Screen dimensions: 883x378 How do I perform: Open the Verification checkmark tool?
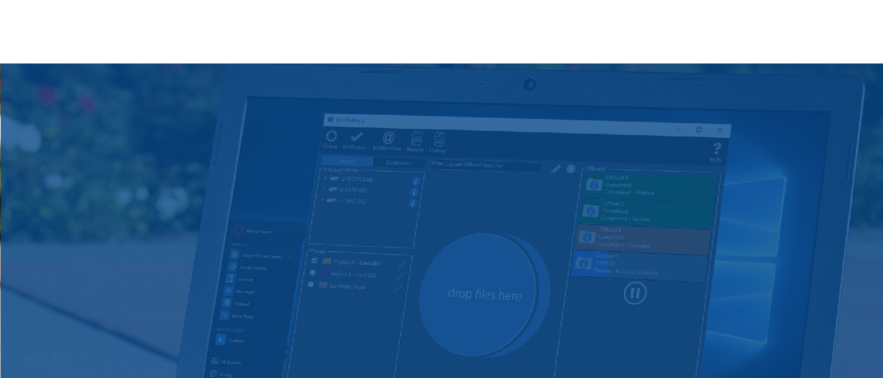(x=356, y=137)
